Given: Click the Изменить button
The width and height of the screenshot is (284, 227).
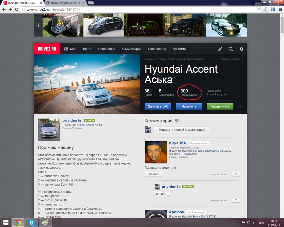Looking at the screenshot, I should pos(189,106).
